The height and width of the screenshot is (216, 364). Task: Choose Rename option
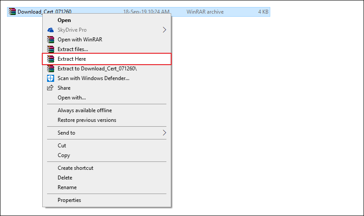click(107, 187)
